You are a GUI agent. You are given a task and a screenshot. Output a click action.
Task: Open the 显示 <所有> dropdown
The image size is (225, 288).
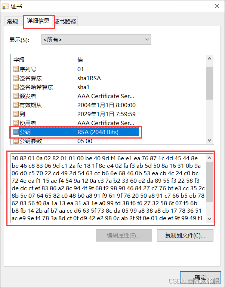click(x=96, y=39)
